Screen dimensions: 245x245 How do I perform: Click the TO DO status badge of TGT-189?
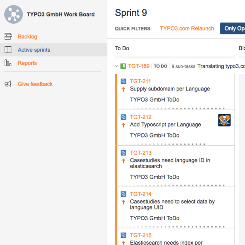tap(160, 66)
